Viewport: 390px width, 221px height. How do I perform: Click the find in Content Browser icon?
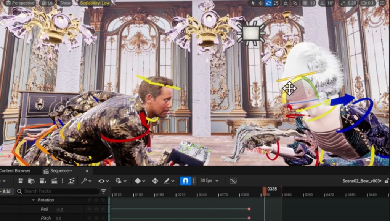pos(31,181)
